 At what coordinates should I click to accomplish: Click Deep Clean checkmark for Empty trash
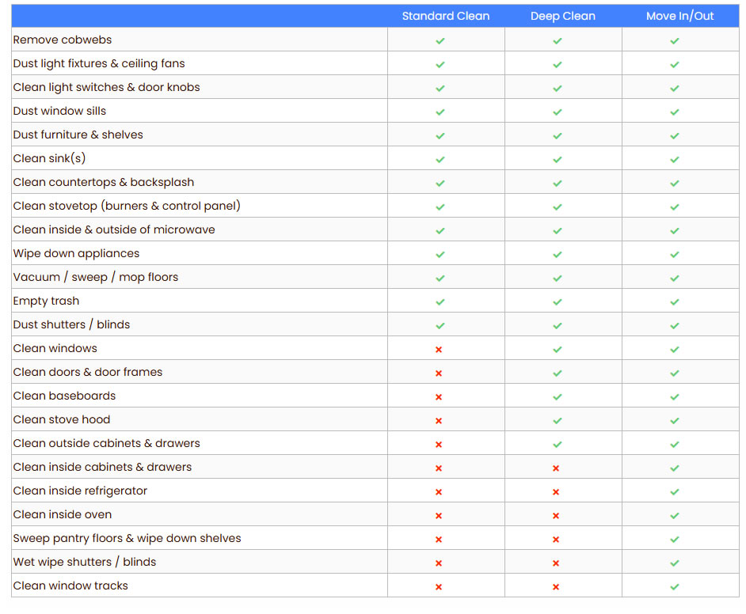[x=558, y=301]
